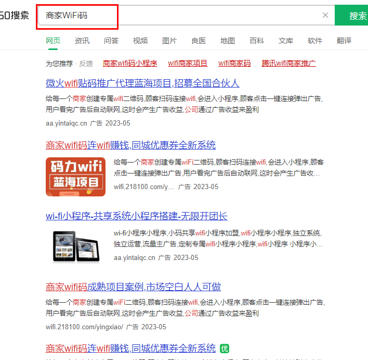
Task: Open the 地图 tab
Action: click(228, 41)
